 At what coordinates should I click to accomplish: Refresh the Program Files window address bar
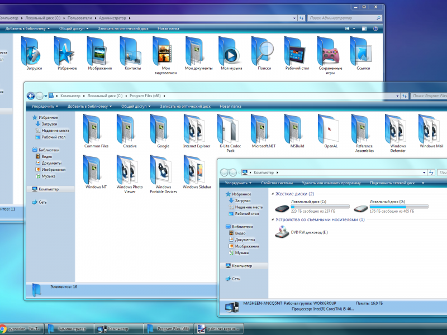coord(404,96)
